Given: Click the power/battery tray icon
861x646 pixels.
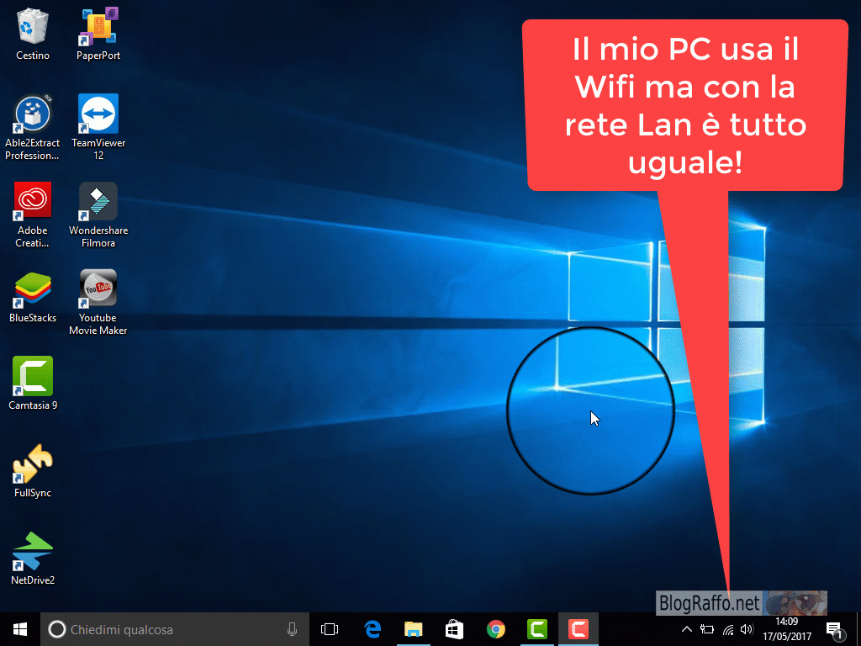Looking at the screenshot, I should point(707,629).
